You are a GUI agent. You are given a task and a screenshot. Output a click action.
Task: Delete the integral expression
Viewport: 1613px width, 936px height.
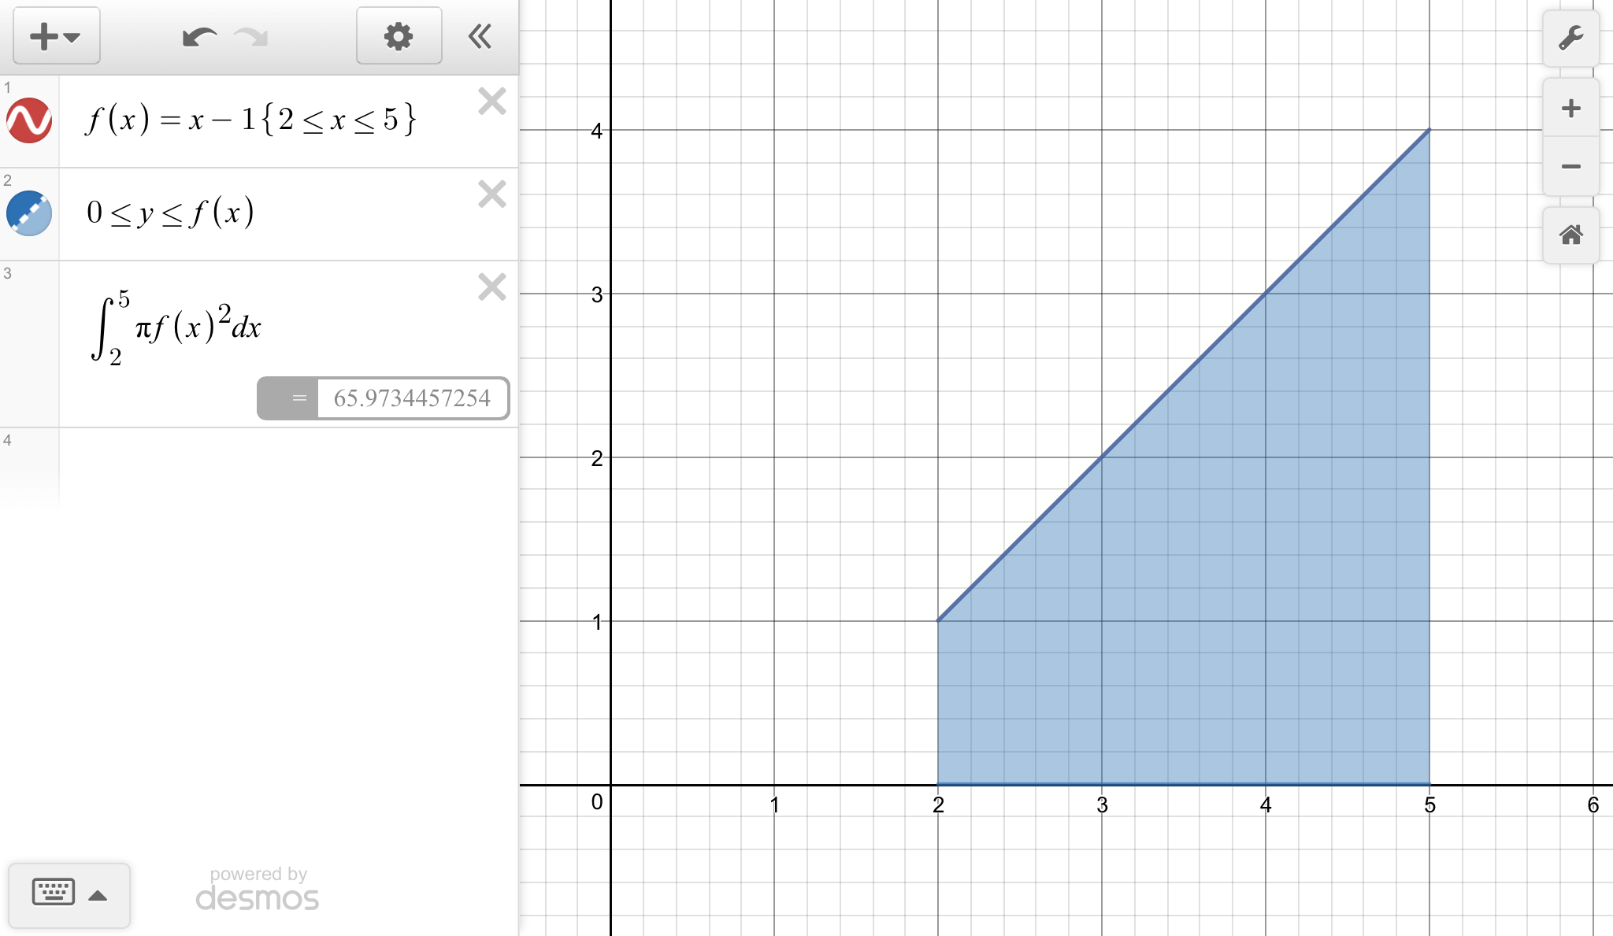click(492, 287)
